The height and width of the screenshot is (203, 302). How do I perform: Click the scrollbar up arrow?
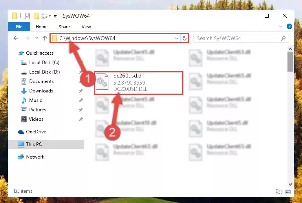[x=290, y=49]
